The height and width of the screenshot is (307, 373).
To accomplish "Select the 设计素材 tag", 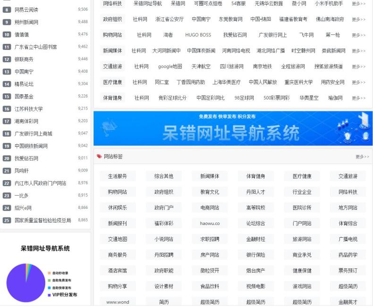I will tap(164, 286).
